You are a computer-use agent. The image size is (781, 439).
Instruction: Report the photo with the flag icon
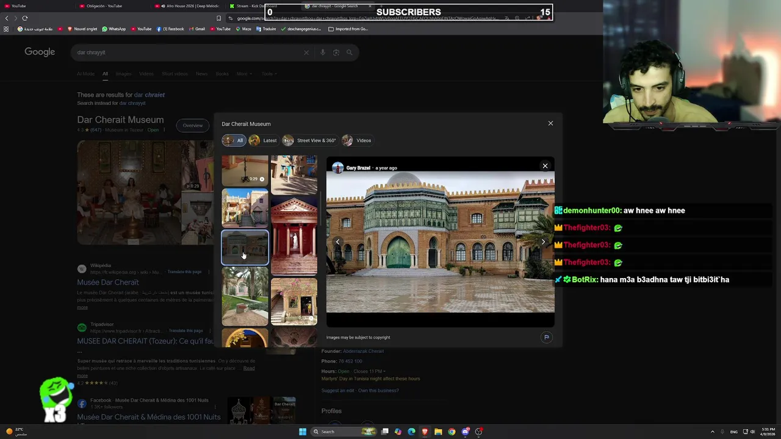coord(546,337)
